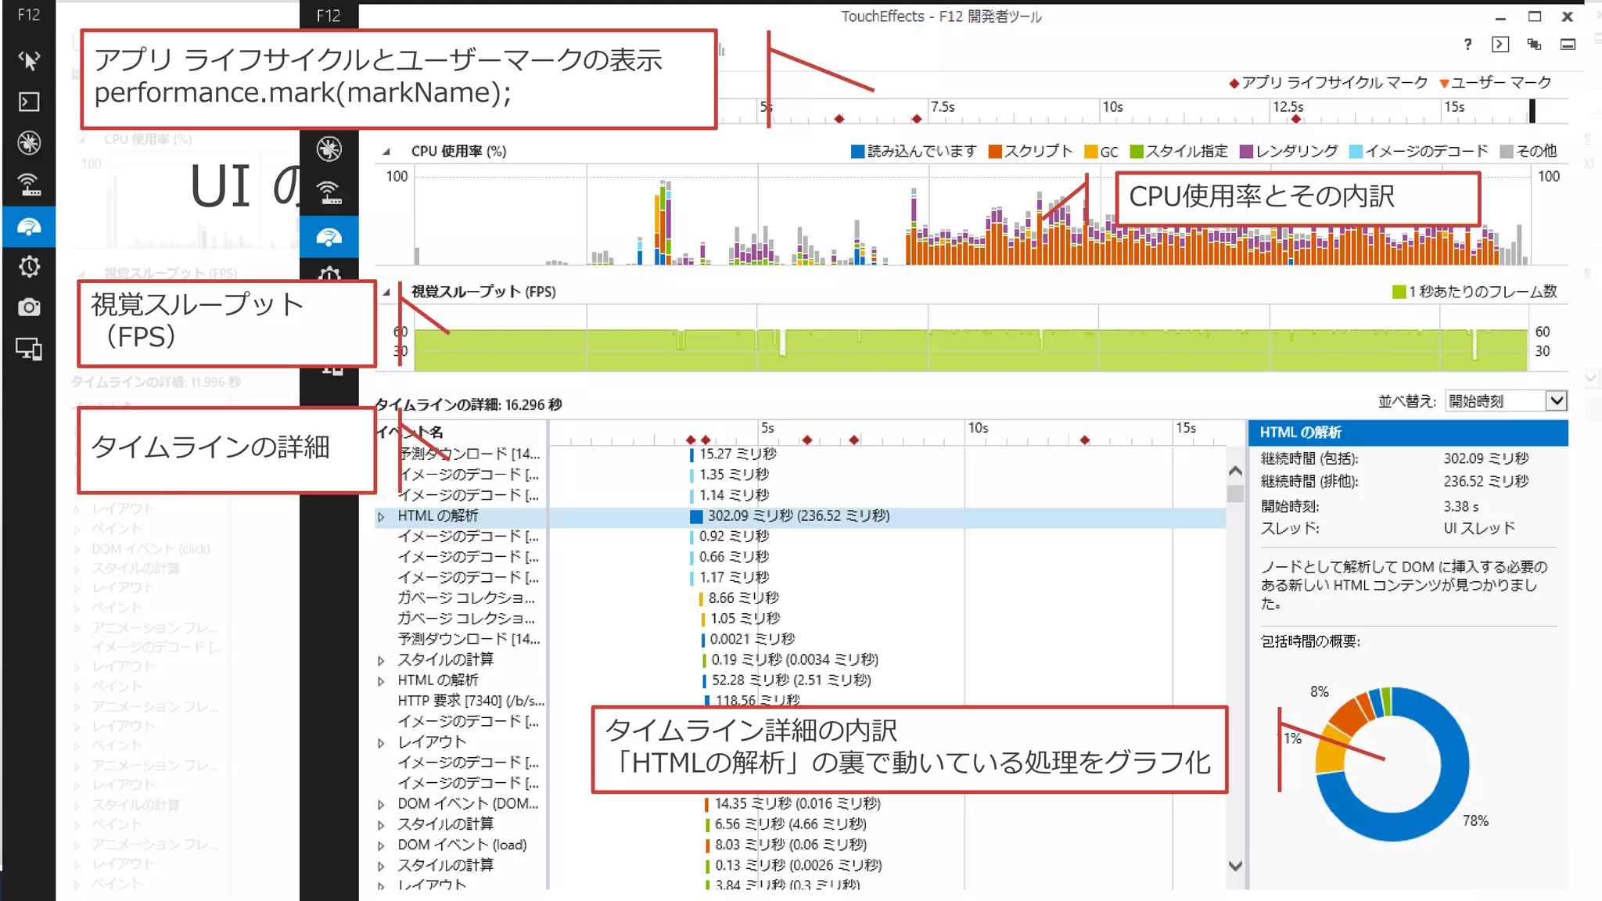Click the 302.09 ミリ秒 (236.52 ミリ秒) bar label

[799, 516]
